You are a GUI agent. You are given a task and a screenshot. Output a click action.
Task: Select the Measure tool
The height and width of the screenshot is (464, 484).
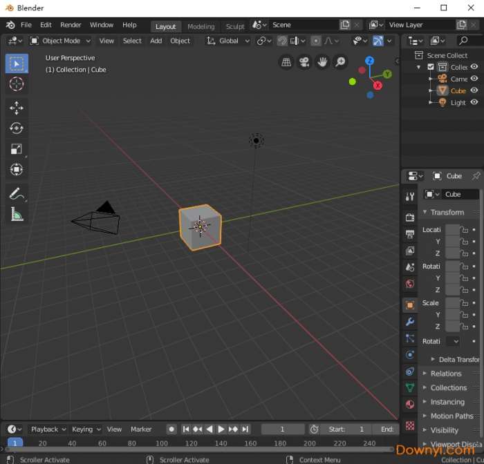17,215
